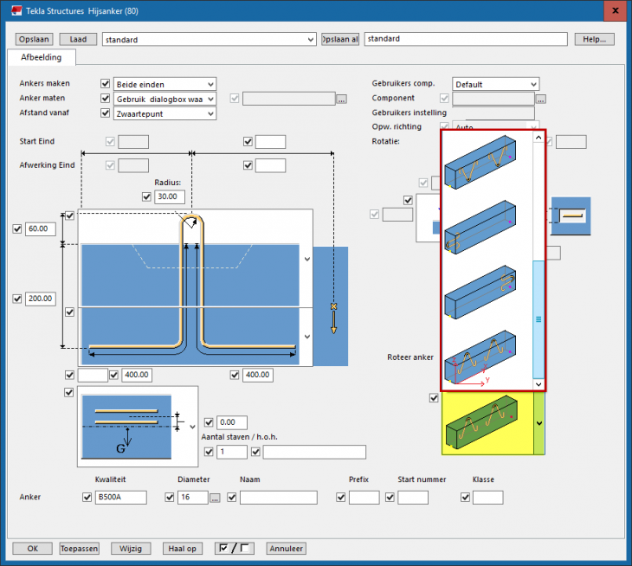Image resolution: width=632 pixels, height=566 pixels.
Task: Click the Toepassen button
Action: click(x=80, y=548)
